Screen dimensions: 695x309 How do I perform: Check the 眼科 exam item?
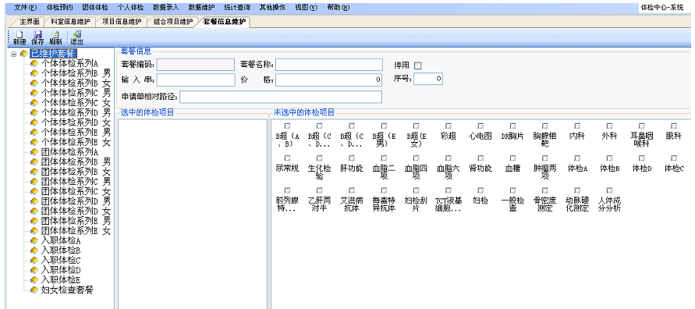674,126
